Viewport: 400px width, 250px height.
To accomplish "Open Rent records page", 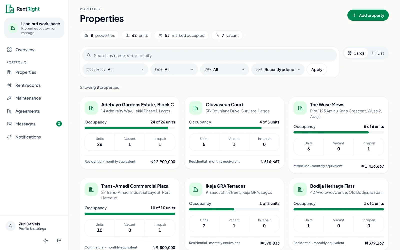I will 34,85.
